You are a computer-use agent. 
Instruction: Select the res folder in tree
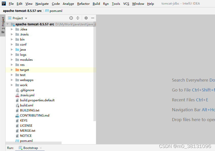22,65
